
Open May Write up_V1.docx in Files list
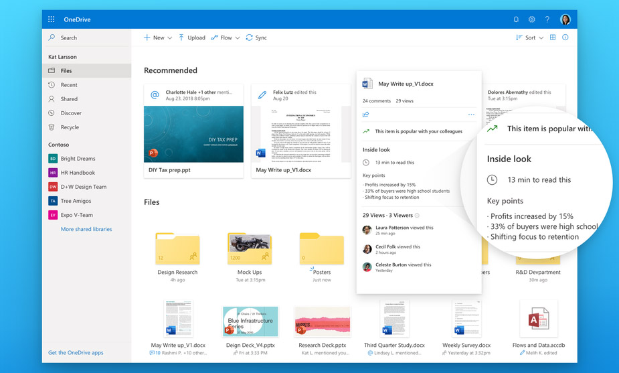click(x=178, y=328)
